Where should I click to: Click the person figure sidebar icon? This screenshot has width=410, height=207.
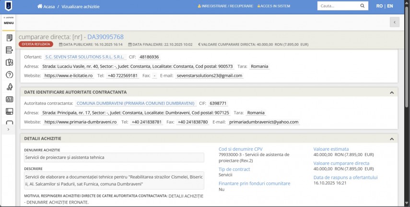tap(9, 87)
